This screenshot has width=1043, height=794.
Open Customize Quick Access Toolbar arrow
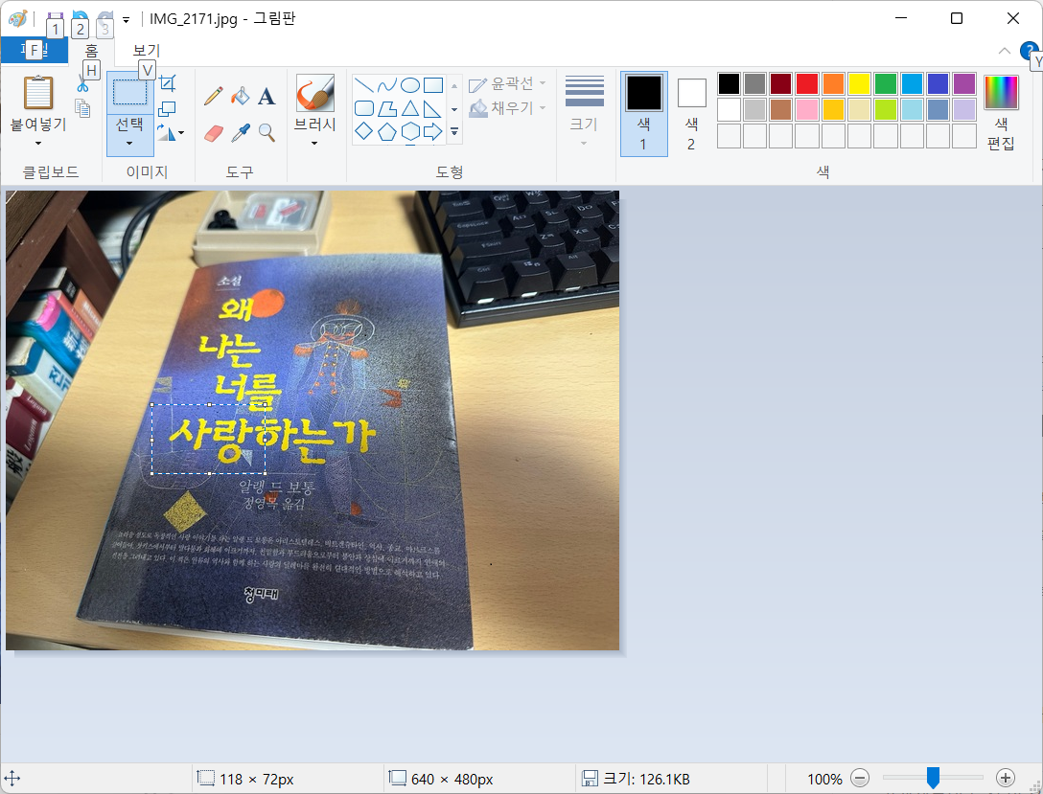click(x=126, y=20)
